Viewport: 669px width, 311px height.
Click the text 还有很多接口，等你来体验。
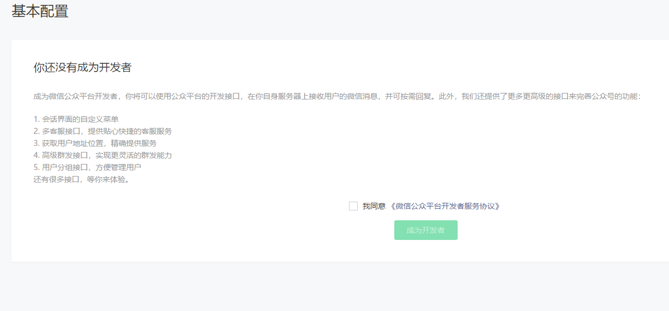coord(82,179)
